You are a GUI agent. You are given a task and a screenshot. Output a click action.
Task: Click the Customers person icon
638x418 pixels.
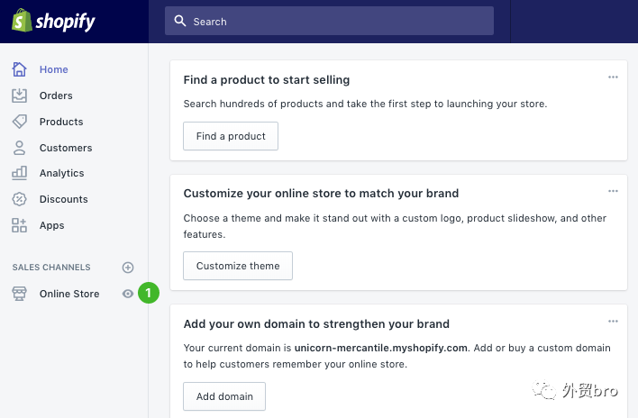click(20, 148)
